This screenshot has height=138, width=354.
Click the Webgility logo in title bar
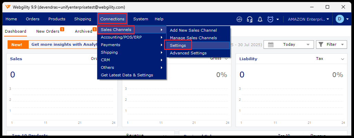8,7
